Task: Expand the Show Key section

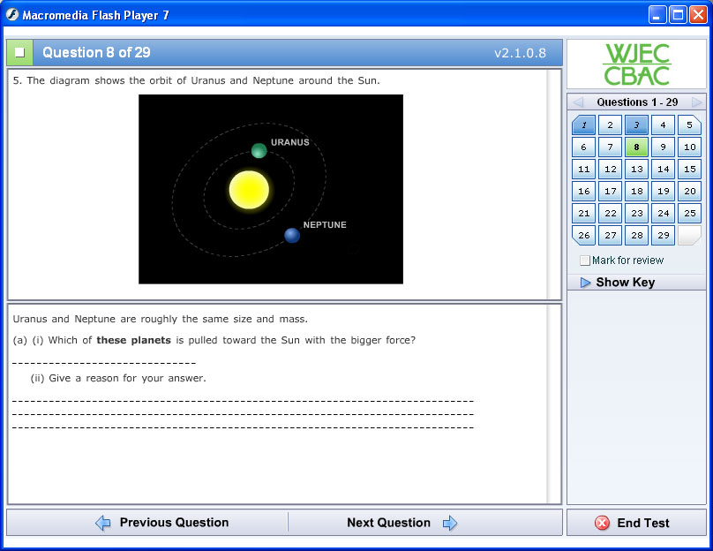Action: pyautogui.click(x=636, y=282)
